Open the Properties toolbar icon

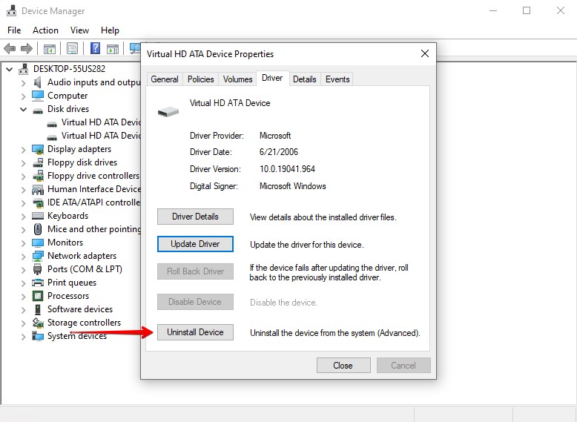coord(72,49)
